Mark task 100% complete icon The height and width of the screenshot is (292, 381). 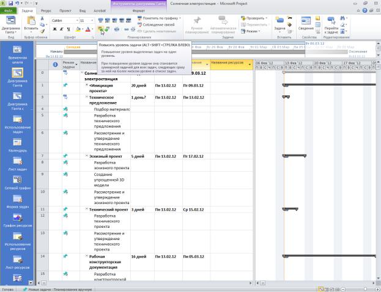(128, 20)
